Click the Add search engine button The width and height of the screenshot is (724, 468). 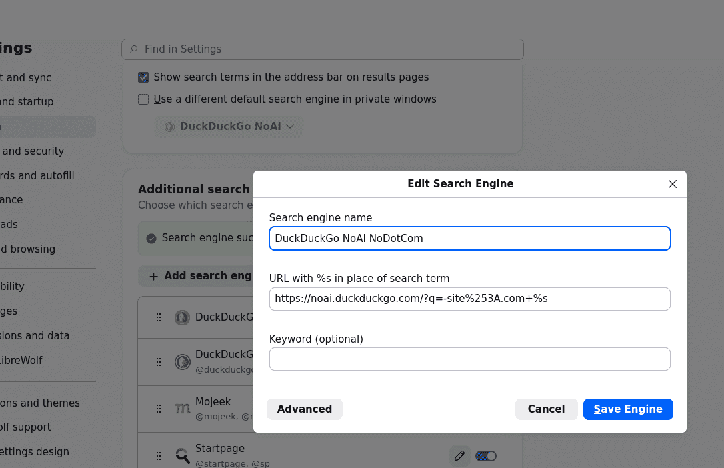[196, 276]
